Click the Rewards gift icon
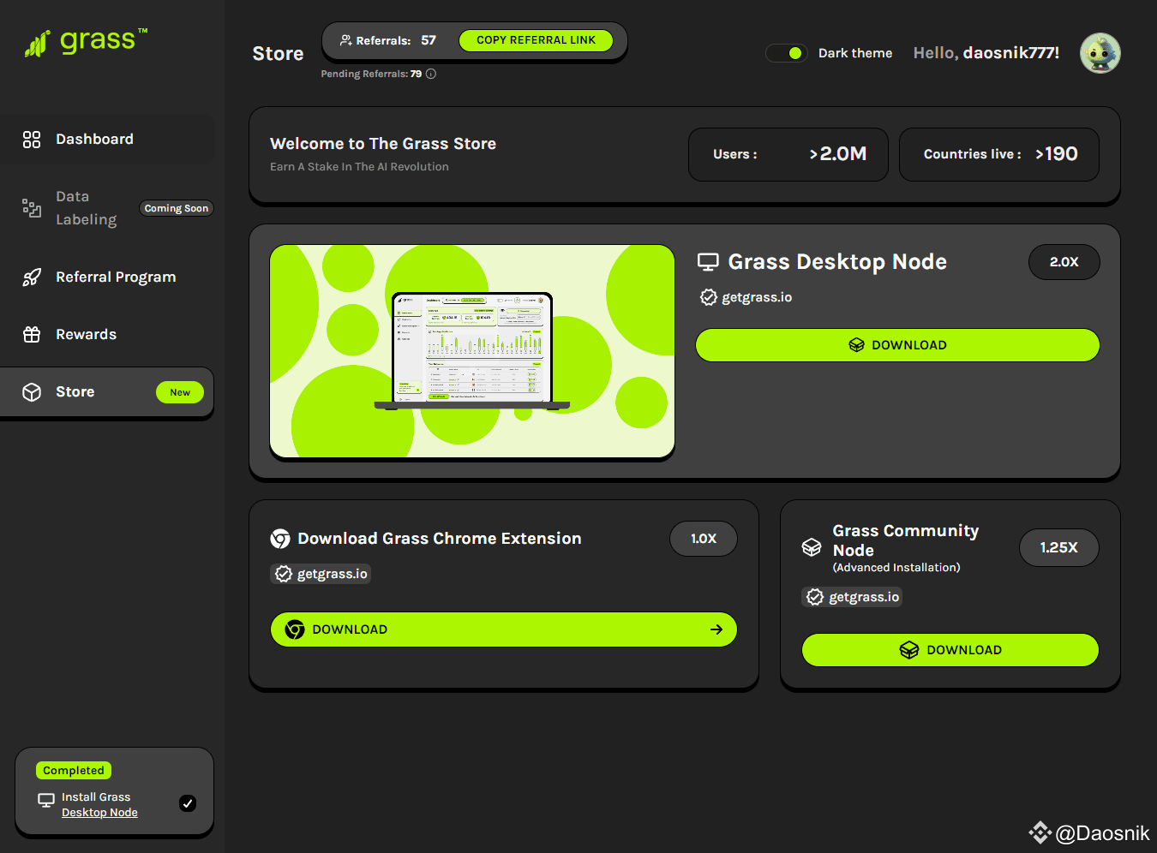 tap(32, 335)
